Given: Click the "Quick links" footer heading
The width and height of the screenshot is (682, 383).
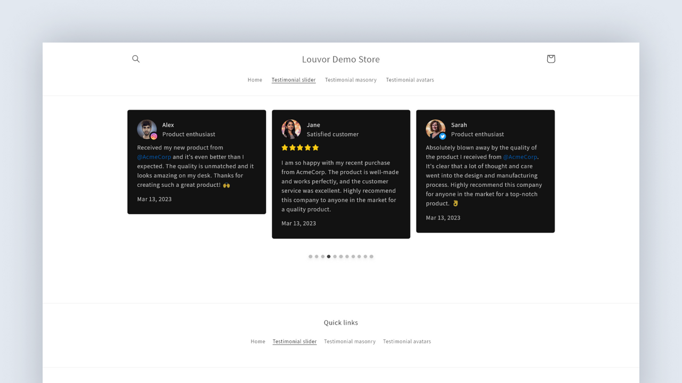Looking at the screenshot, I should [341, 323].
